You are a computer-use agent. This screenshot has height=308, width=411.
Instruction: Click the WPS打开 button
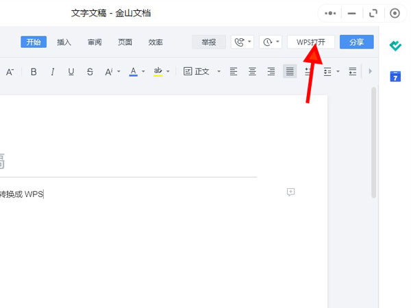(311, 42)
